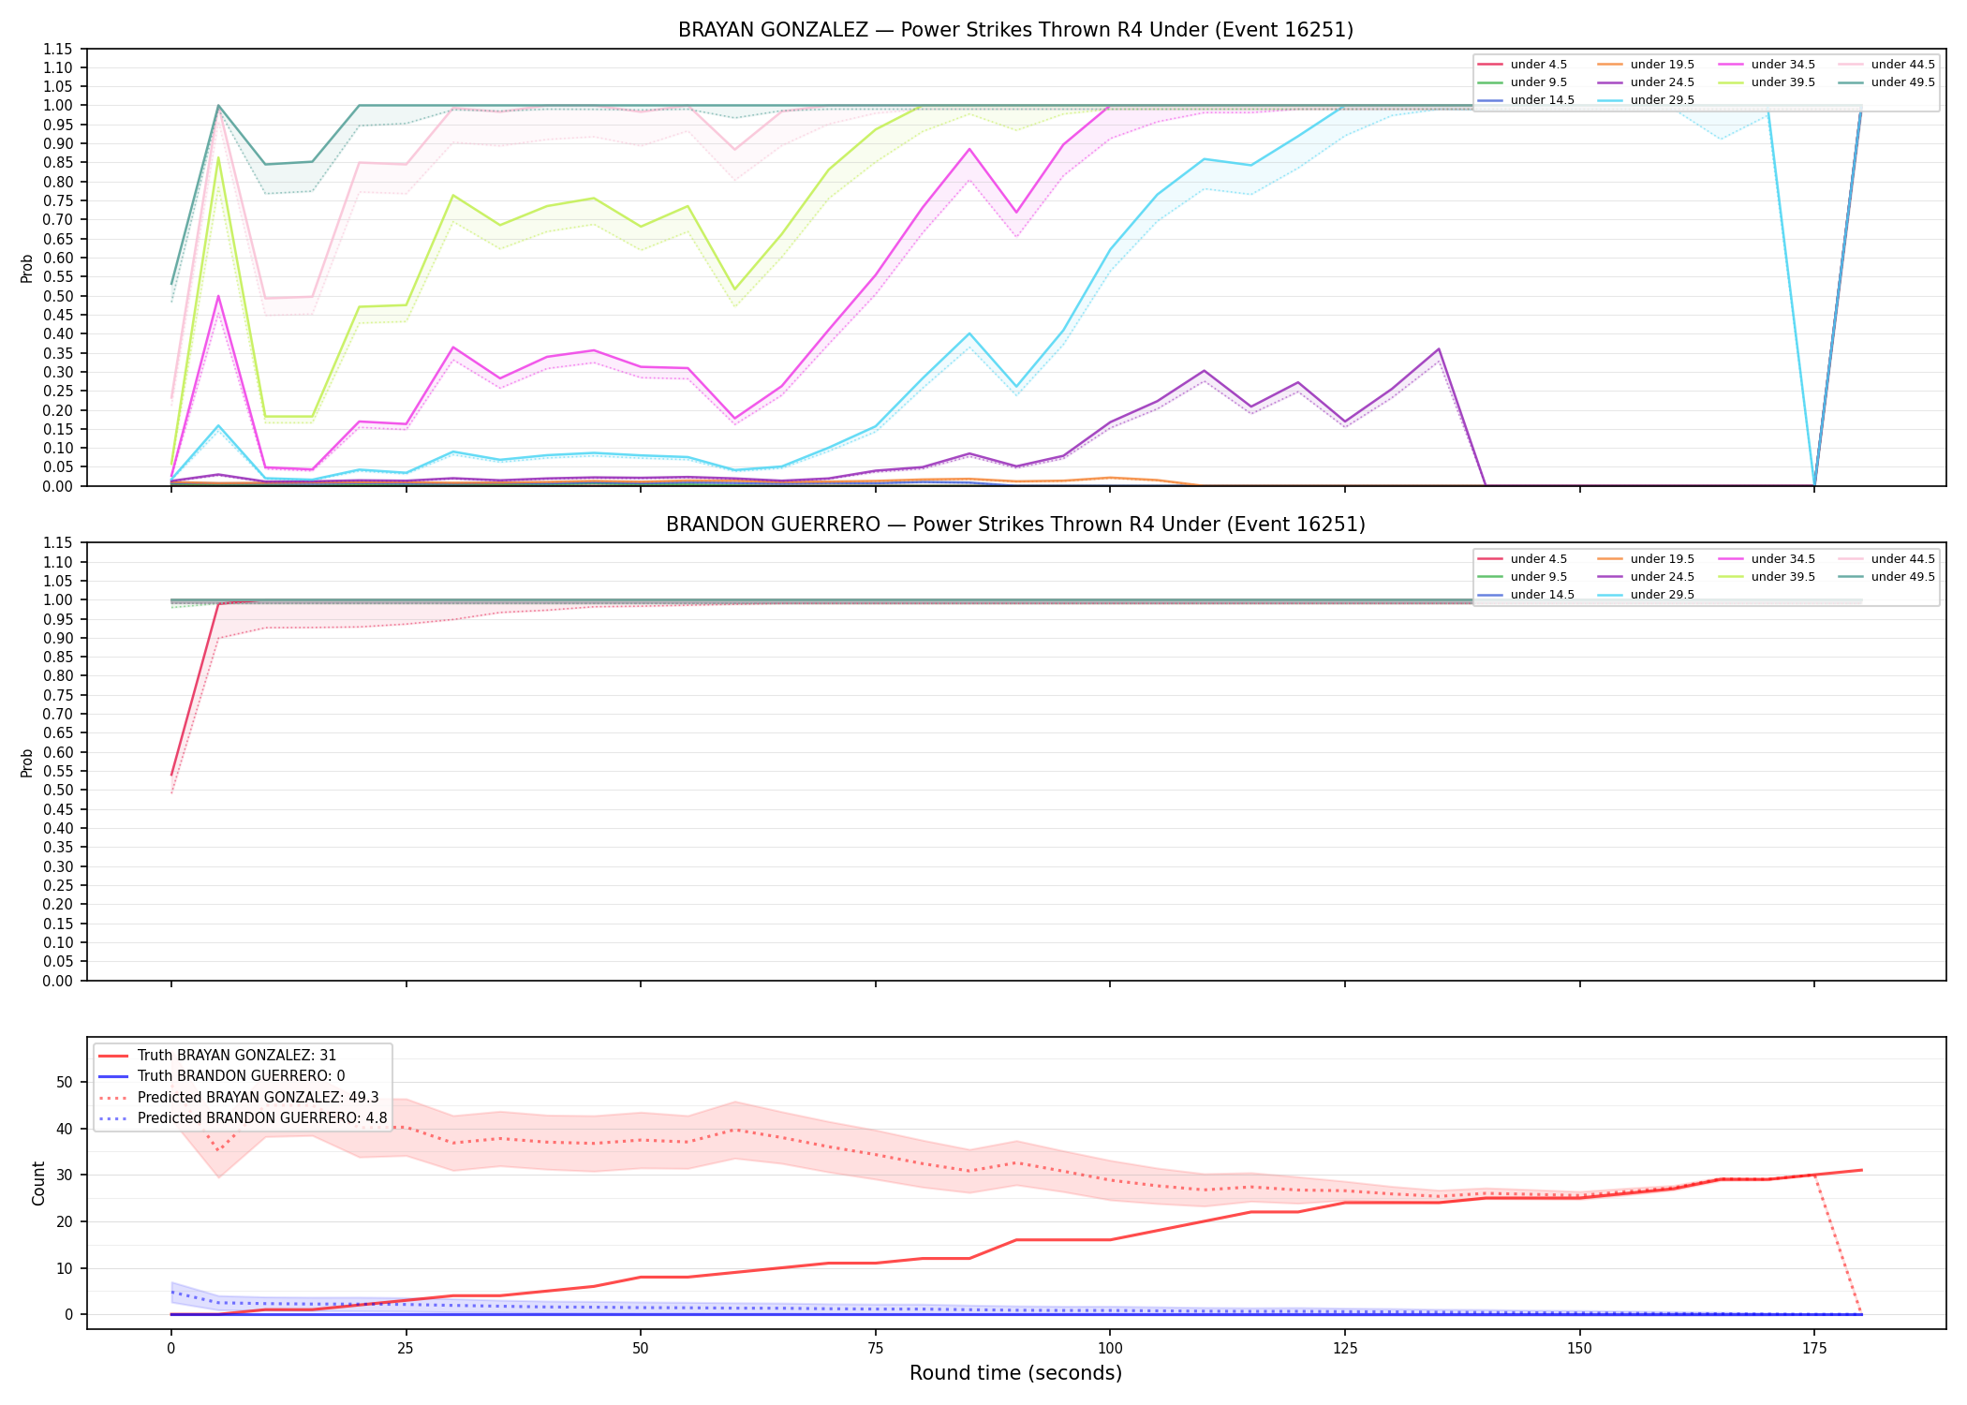Click 'Truth BRAYAN GONZALEZ: 31' legend entry
The image size is (1967, 1405).
tap(217, 1056)
